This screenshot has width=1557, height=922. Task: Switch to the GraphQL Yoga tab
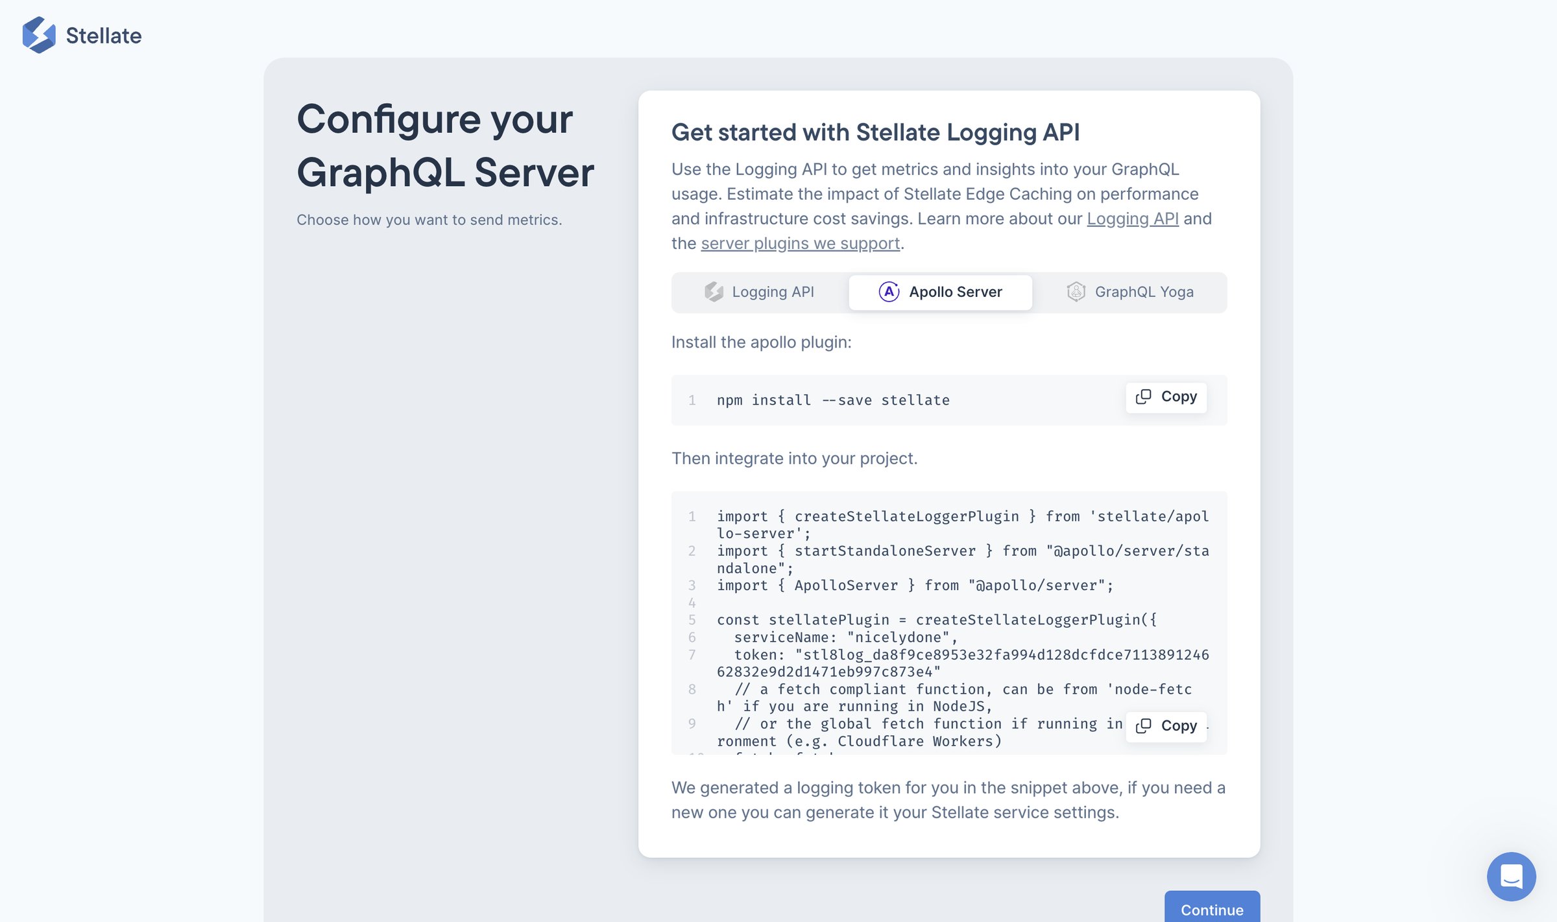click(1129, 292)
